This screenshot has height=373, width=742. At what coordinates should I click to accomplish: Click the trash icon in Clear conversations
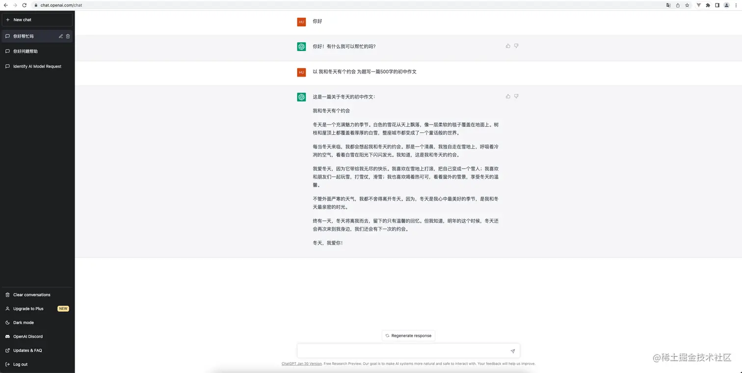(7, 295)
